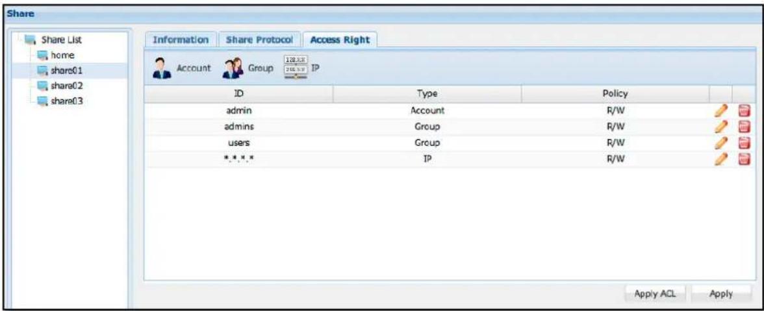Sort by the ID column header
Image resolution: width=764 pixels, height=311 pixels.
tap(239, 93)
